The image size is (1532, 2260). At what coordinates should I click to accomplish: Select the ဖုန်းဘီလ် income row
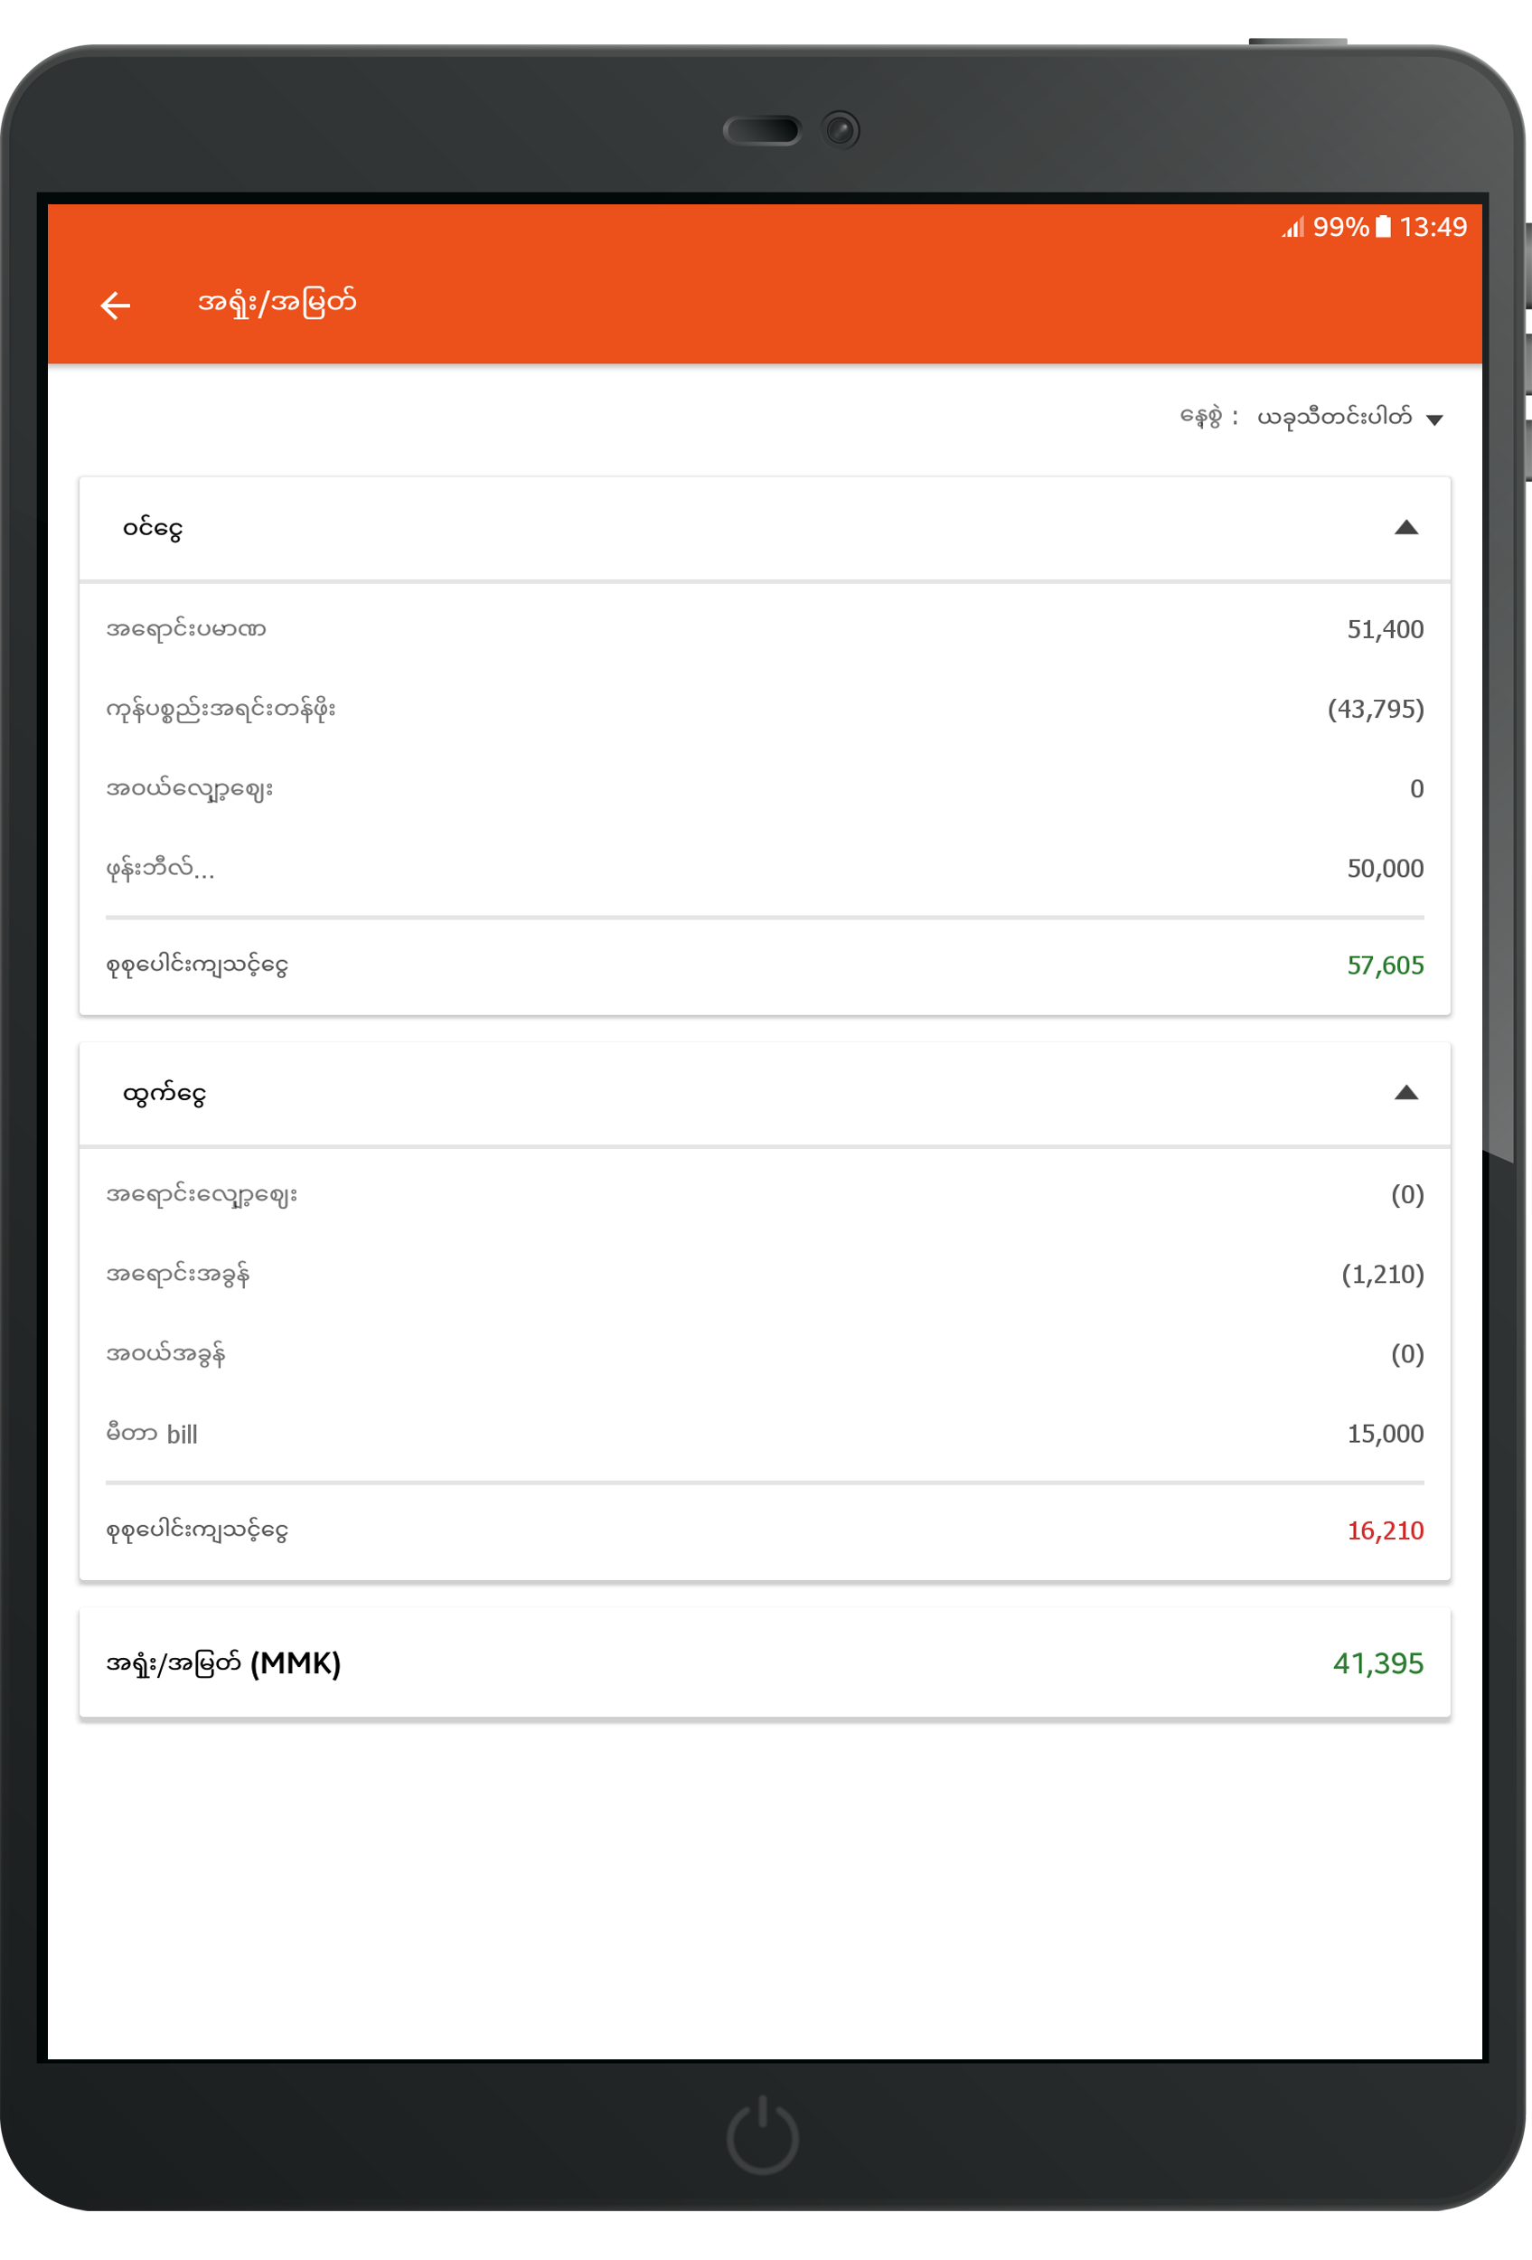coord(765,869)
